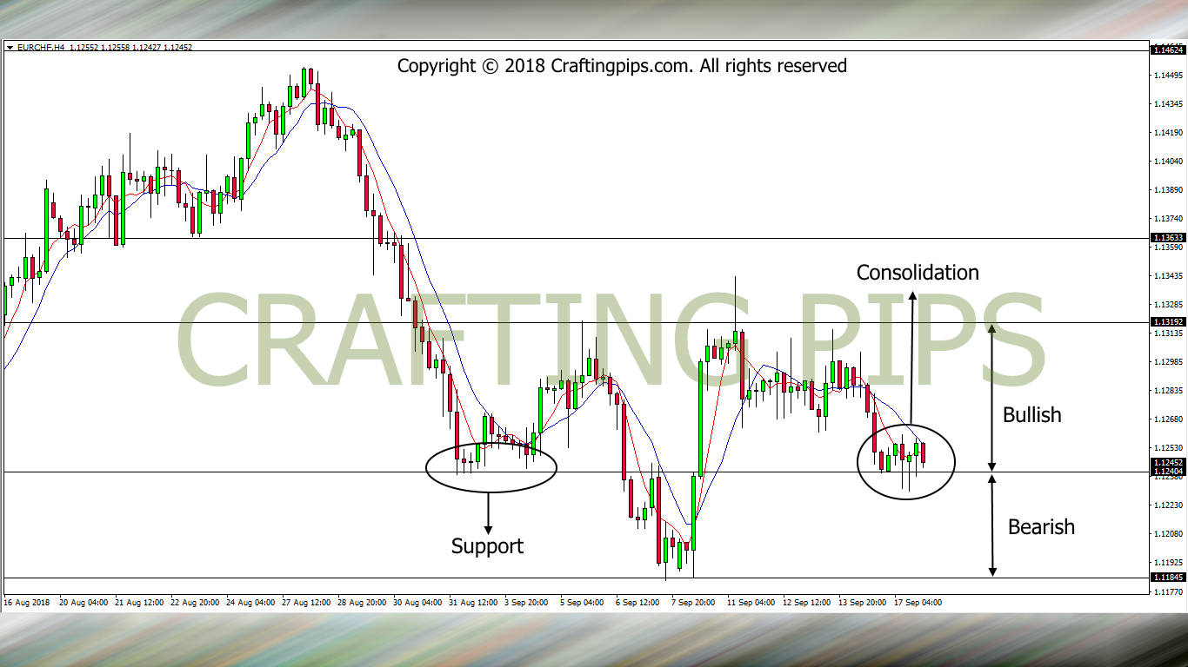This screenshot has width=1188, height=667.
Task: Click the Bullish text label
Action: pos(1032,415)
